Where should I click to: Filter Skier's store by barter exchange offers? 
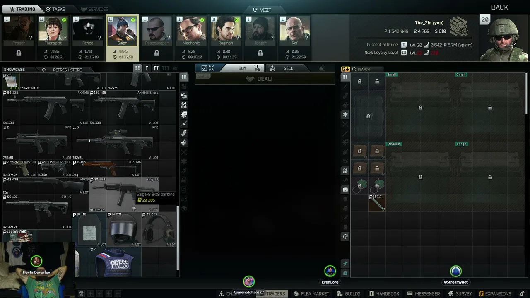[184, 96]
